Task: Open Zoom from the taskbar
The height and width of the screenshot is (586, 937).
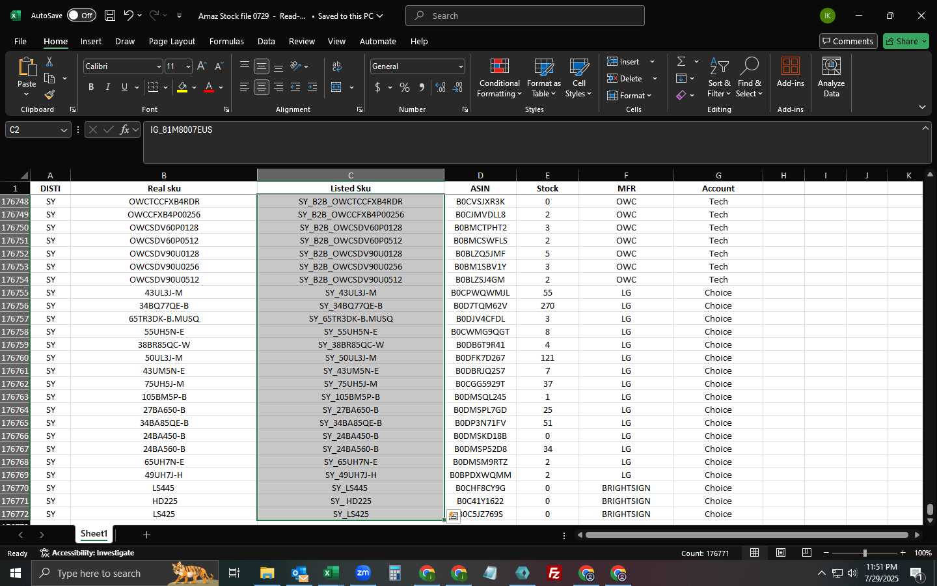Action: pyautogui.click(x=363, y=573)
